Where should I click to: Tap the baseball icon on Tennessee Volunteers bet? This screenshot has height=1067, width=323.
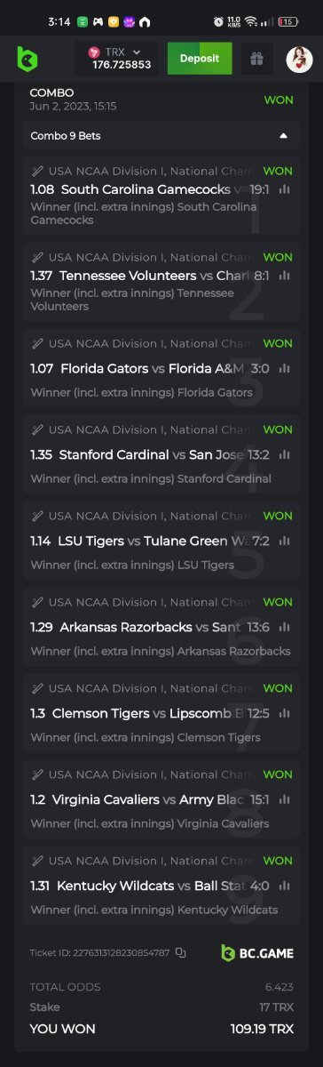coord(37,257)
